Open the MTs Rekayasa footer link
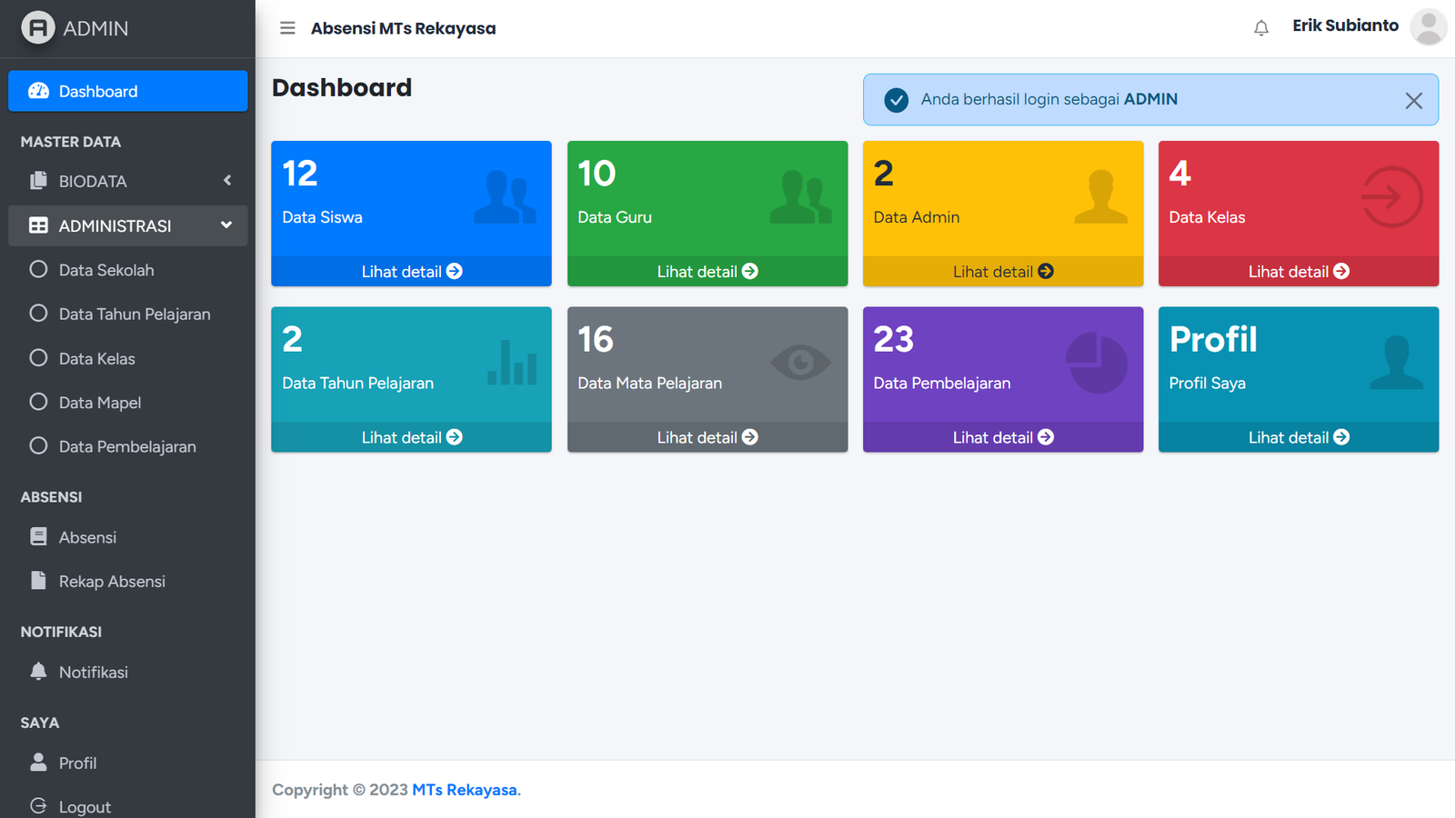Image resolution: width=1455 pixels, height=818 pixels. pos(465,790)
